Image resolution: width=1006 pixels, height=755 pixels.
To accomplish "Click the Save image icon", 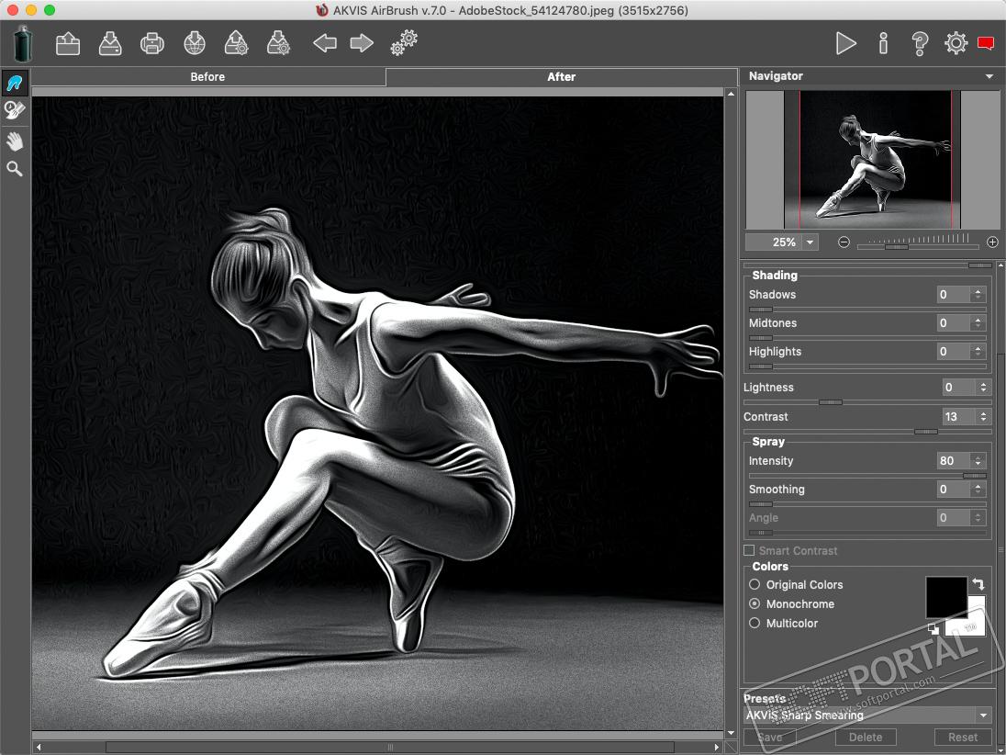I will [110, 43].
